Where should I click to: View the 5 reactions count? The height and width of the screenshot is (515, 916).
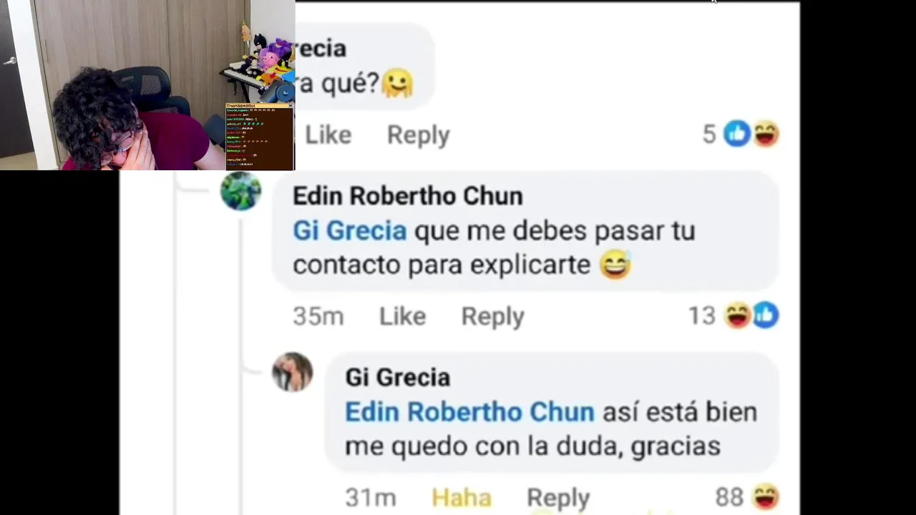click(709, 134)
